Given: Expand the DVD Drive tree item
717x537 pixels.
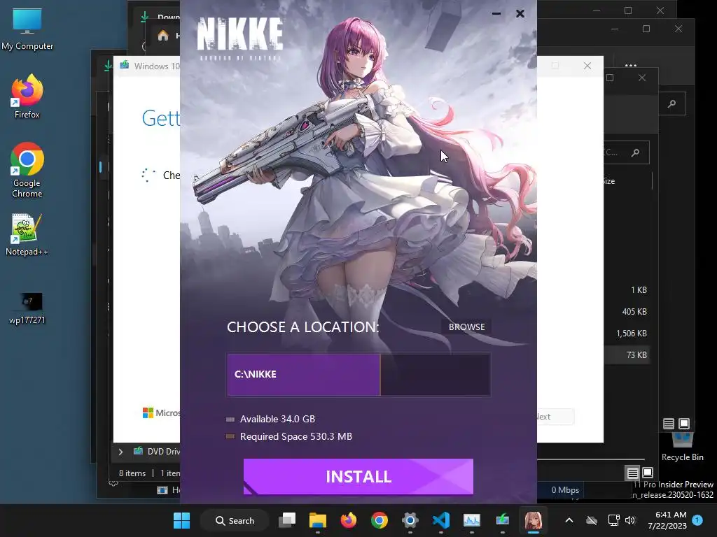Looking at the screenshot, I should click(x=120, y=452).
